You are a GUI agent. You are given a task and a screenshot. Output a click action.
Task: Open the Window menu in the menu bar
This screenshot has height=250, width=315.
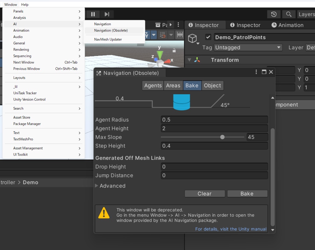click(11, 4)
